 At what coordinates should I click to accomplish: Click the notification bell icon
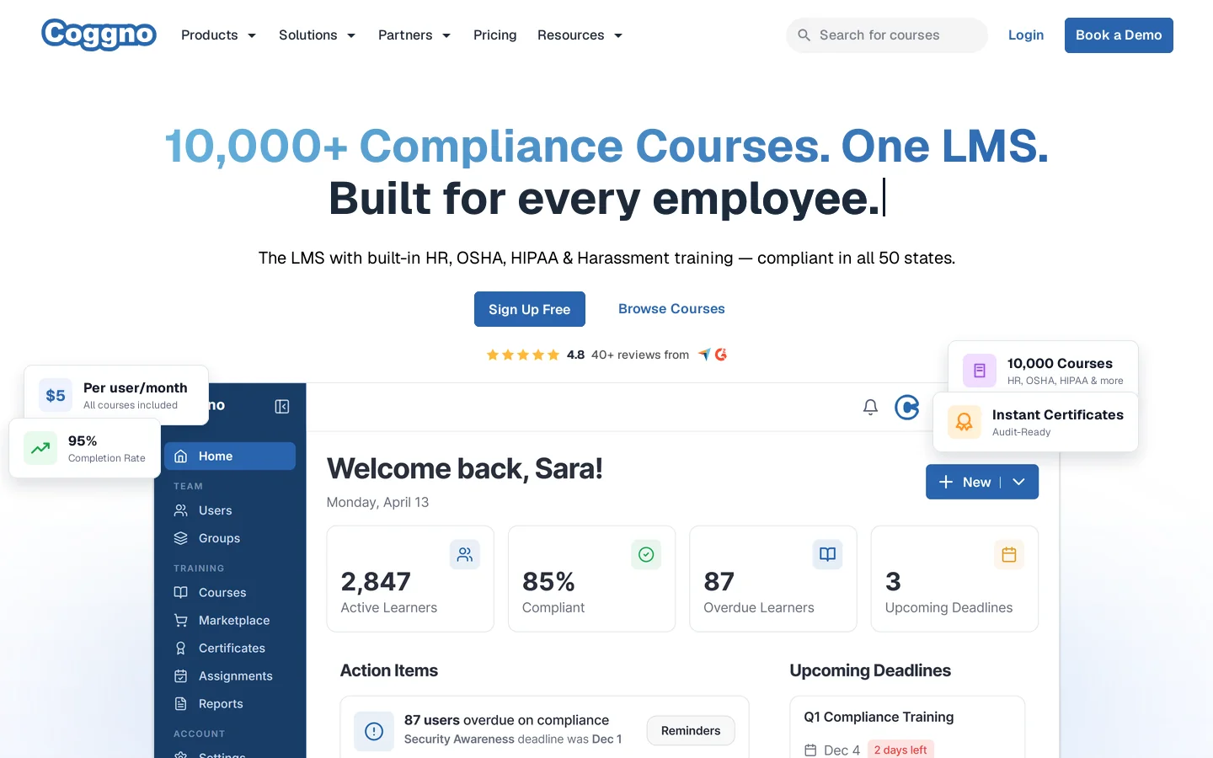tap(870, 408)
